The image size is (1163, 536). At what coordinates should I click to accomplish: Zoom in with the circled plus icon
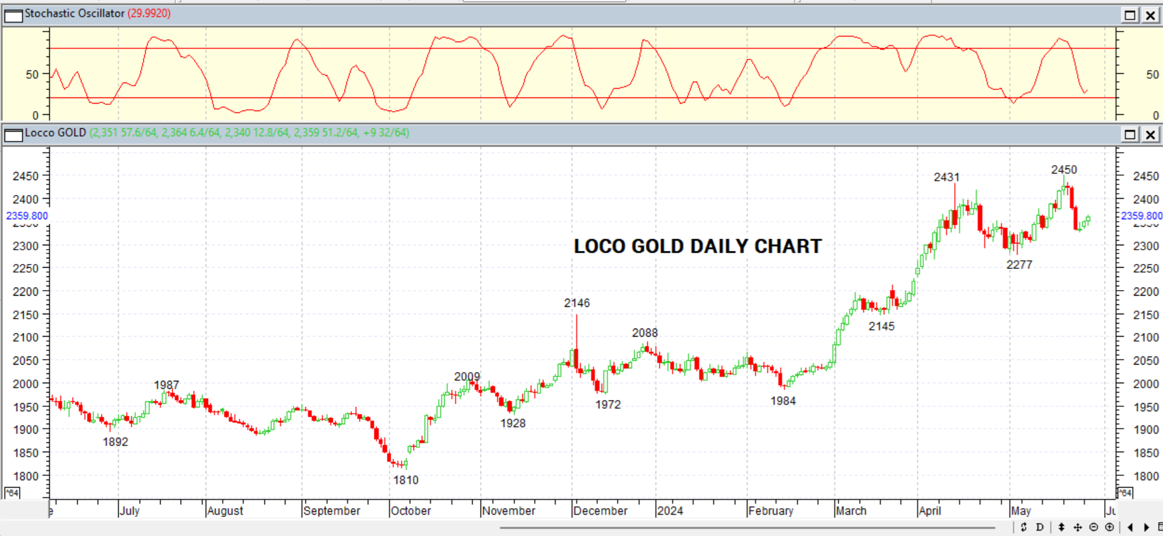point(1110,527)
